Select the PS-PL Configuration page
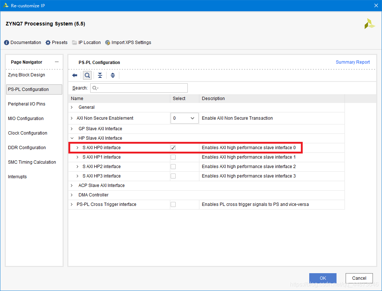The width and height of the screenshot is (382, 291). [x=34, y=89]
